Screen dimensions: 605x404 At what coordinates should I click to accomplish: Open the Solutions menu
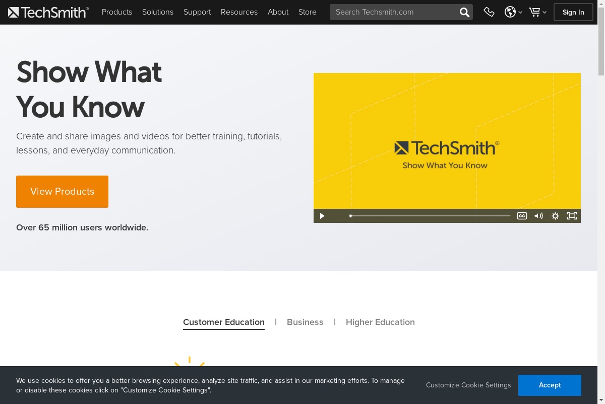[x=158, y=12]
